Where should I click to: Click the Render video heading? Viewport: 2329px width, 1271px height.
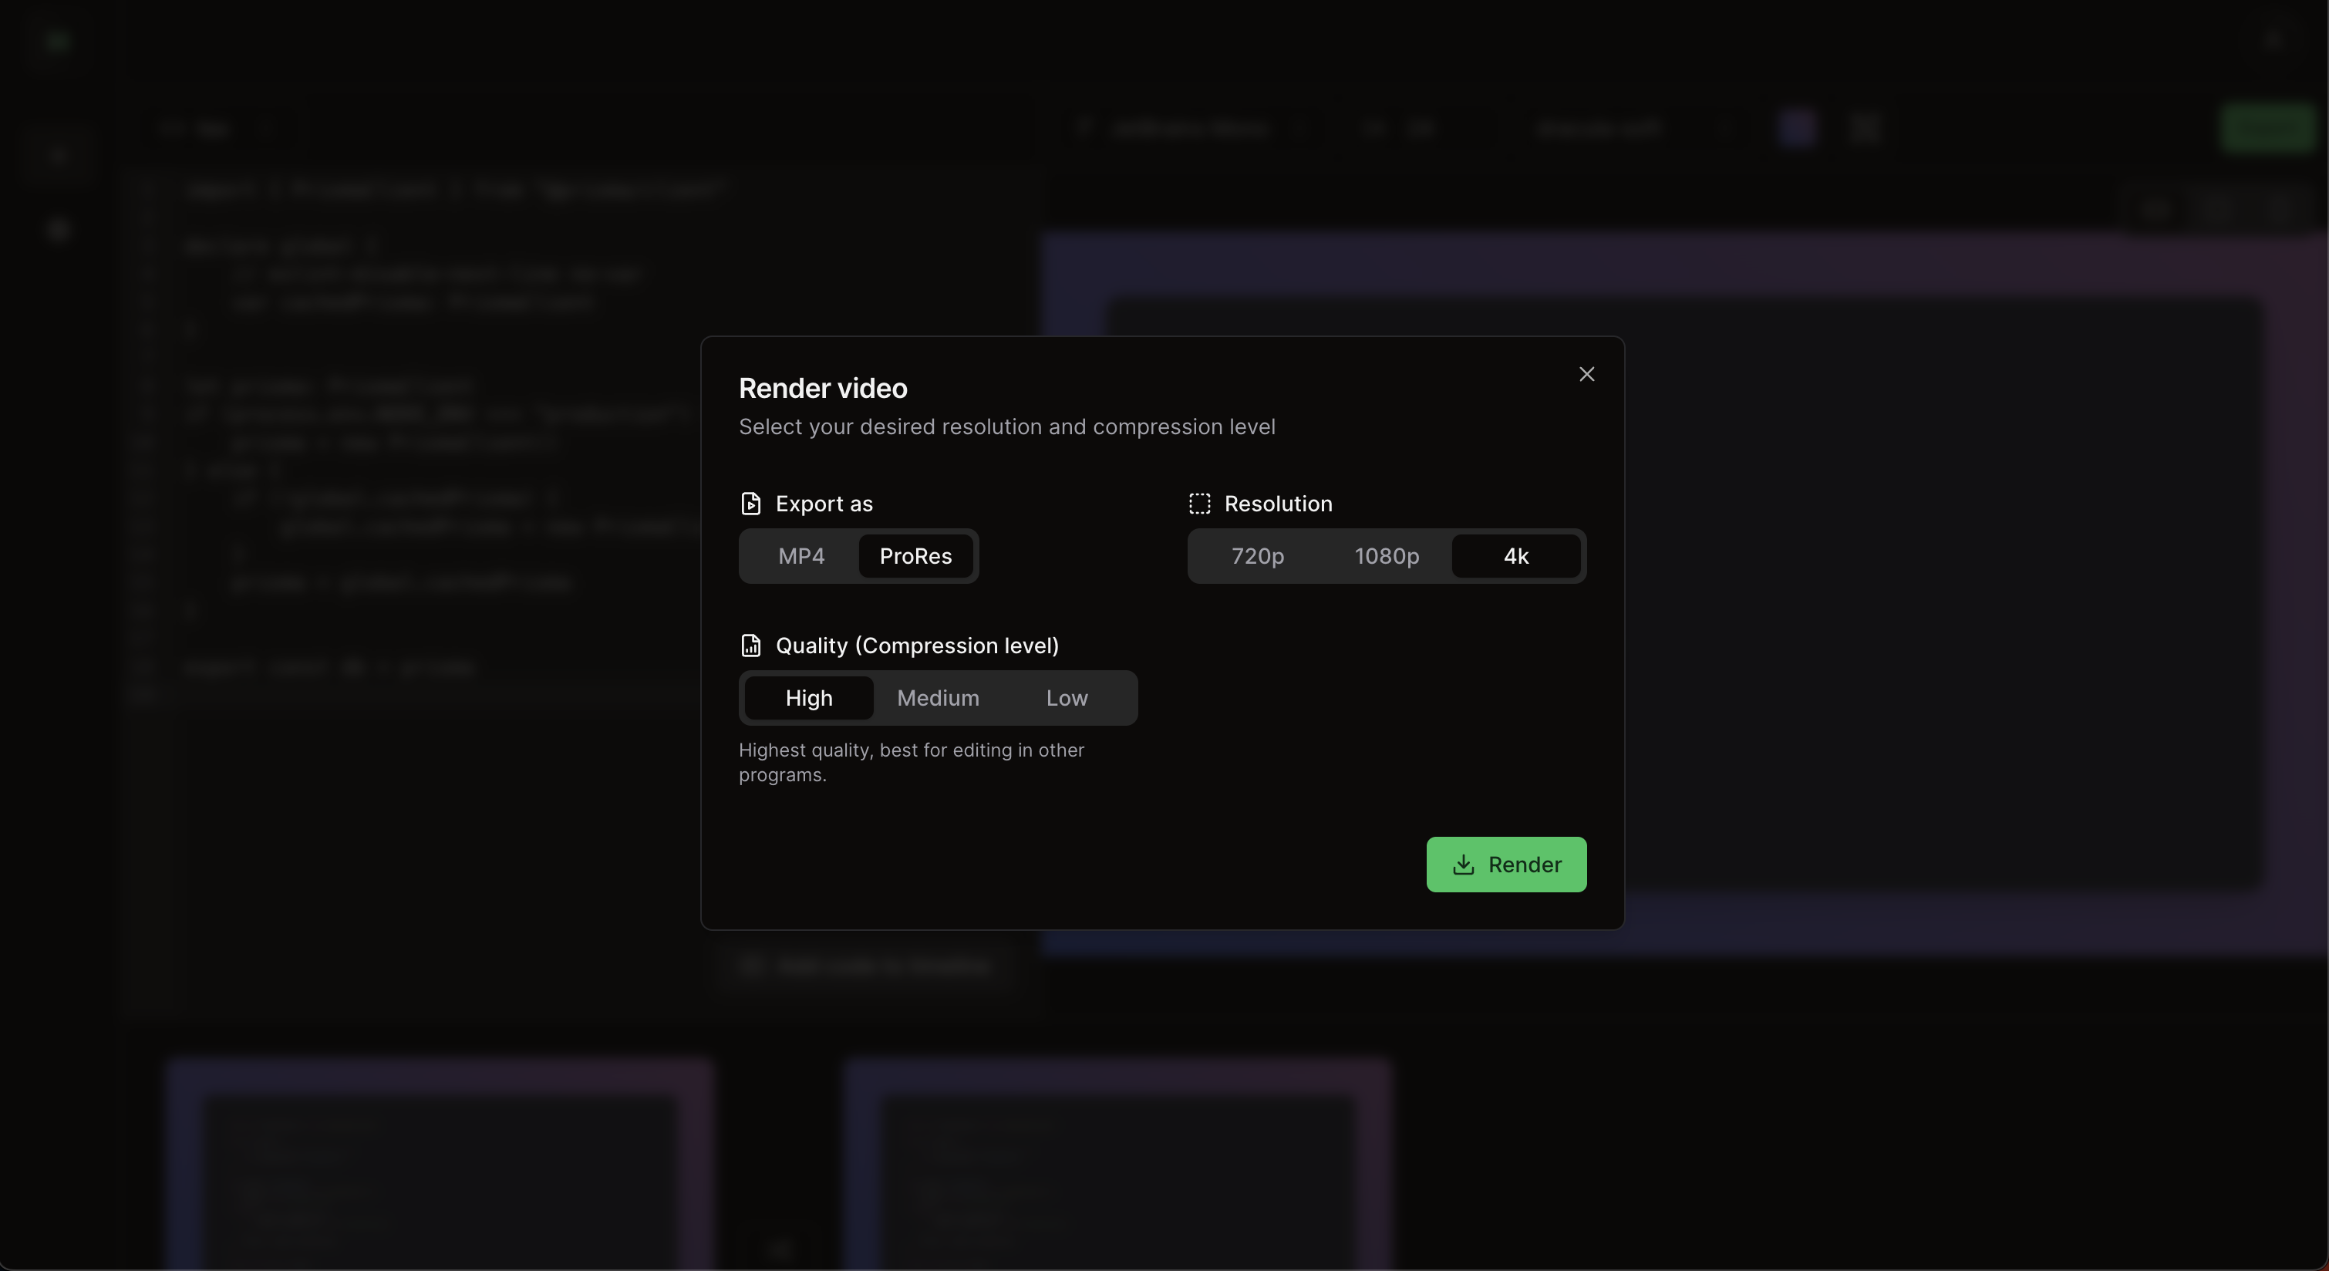point(823,388)
